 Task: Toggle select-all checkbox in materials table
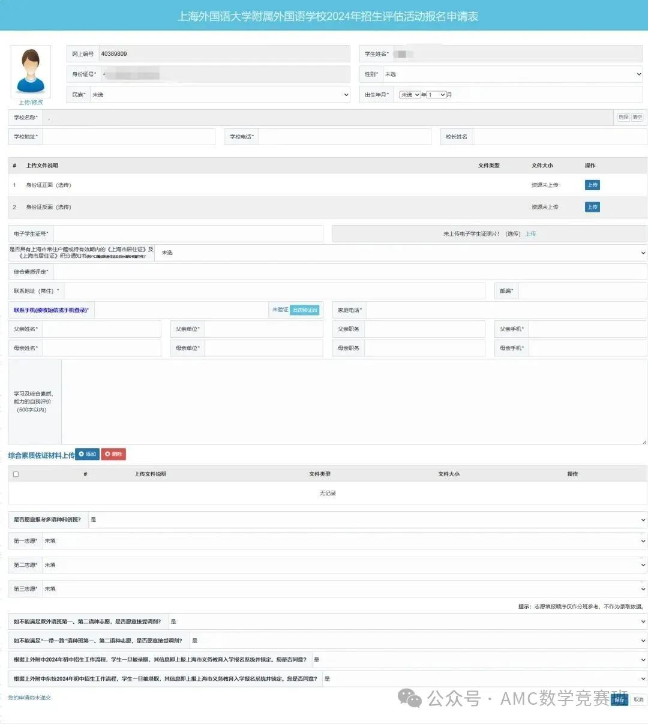tap(16, 474)
